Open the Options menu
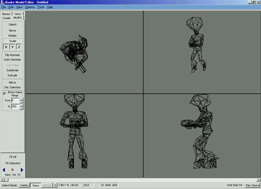261x189 pixels. click(30, 7)
